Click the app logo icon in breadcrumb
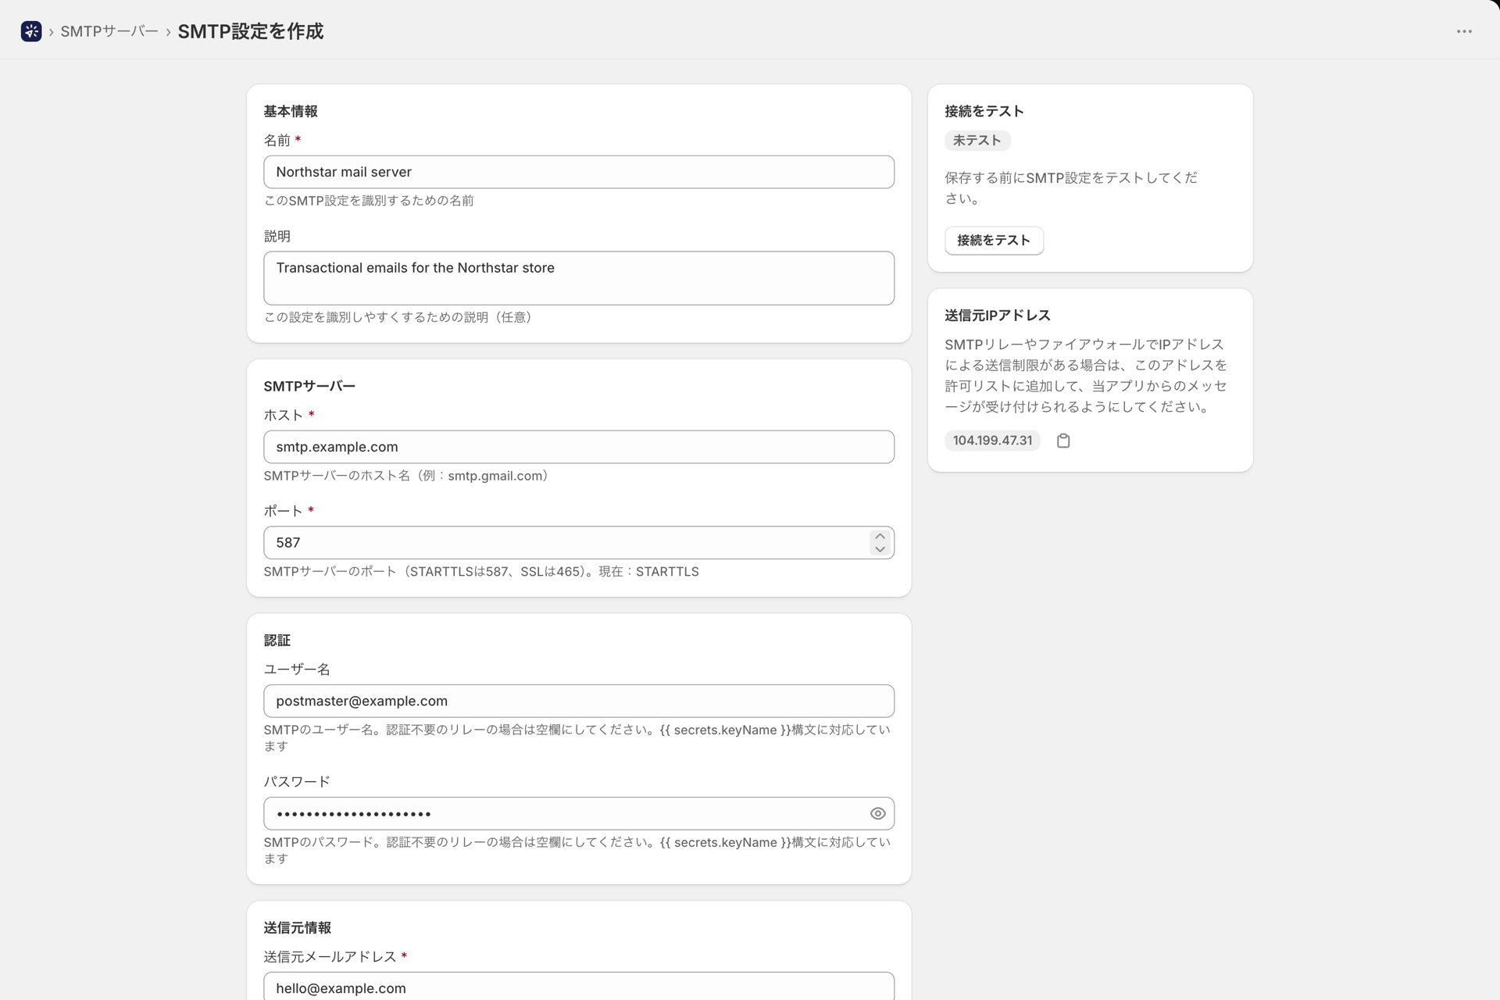This screenshot has width=1500, height=1000. 31,31
